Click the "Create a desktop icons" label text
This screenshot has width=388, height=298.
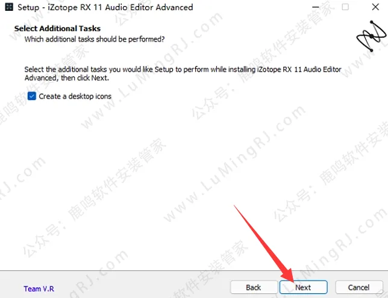75,96
